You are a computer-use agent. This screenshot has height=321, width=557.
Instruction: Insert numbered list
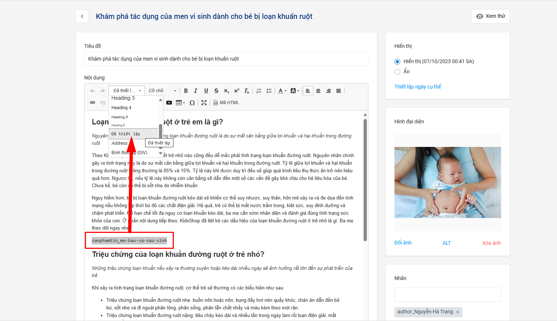tap(259, 91)
